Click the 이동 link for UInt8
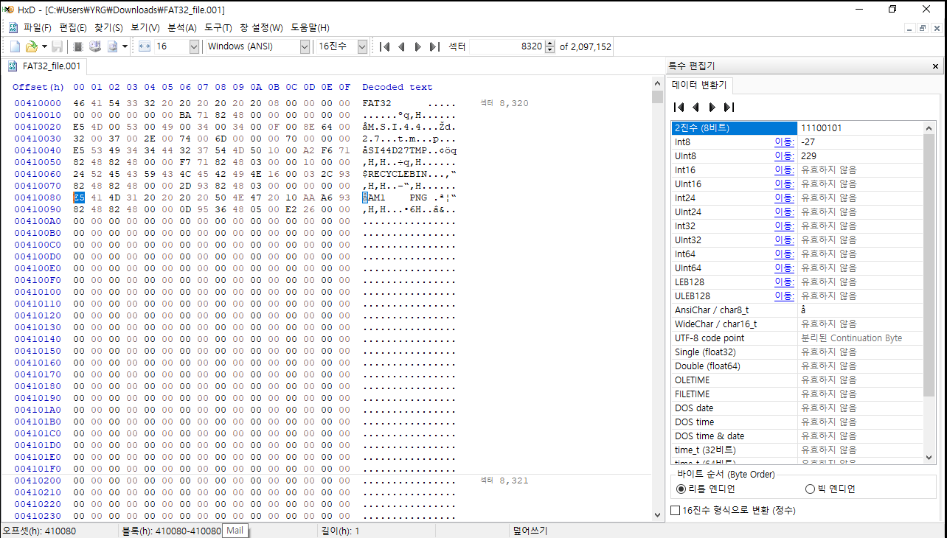 pyautogui.click(x=784, y=156)
